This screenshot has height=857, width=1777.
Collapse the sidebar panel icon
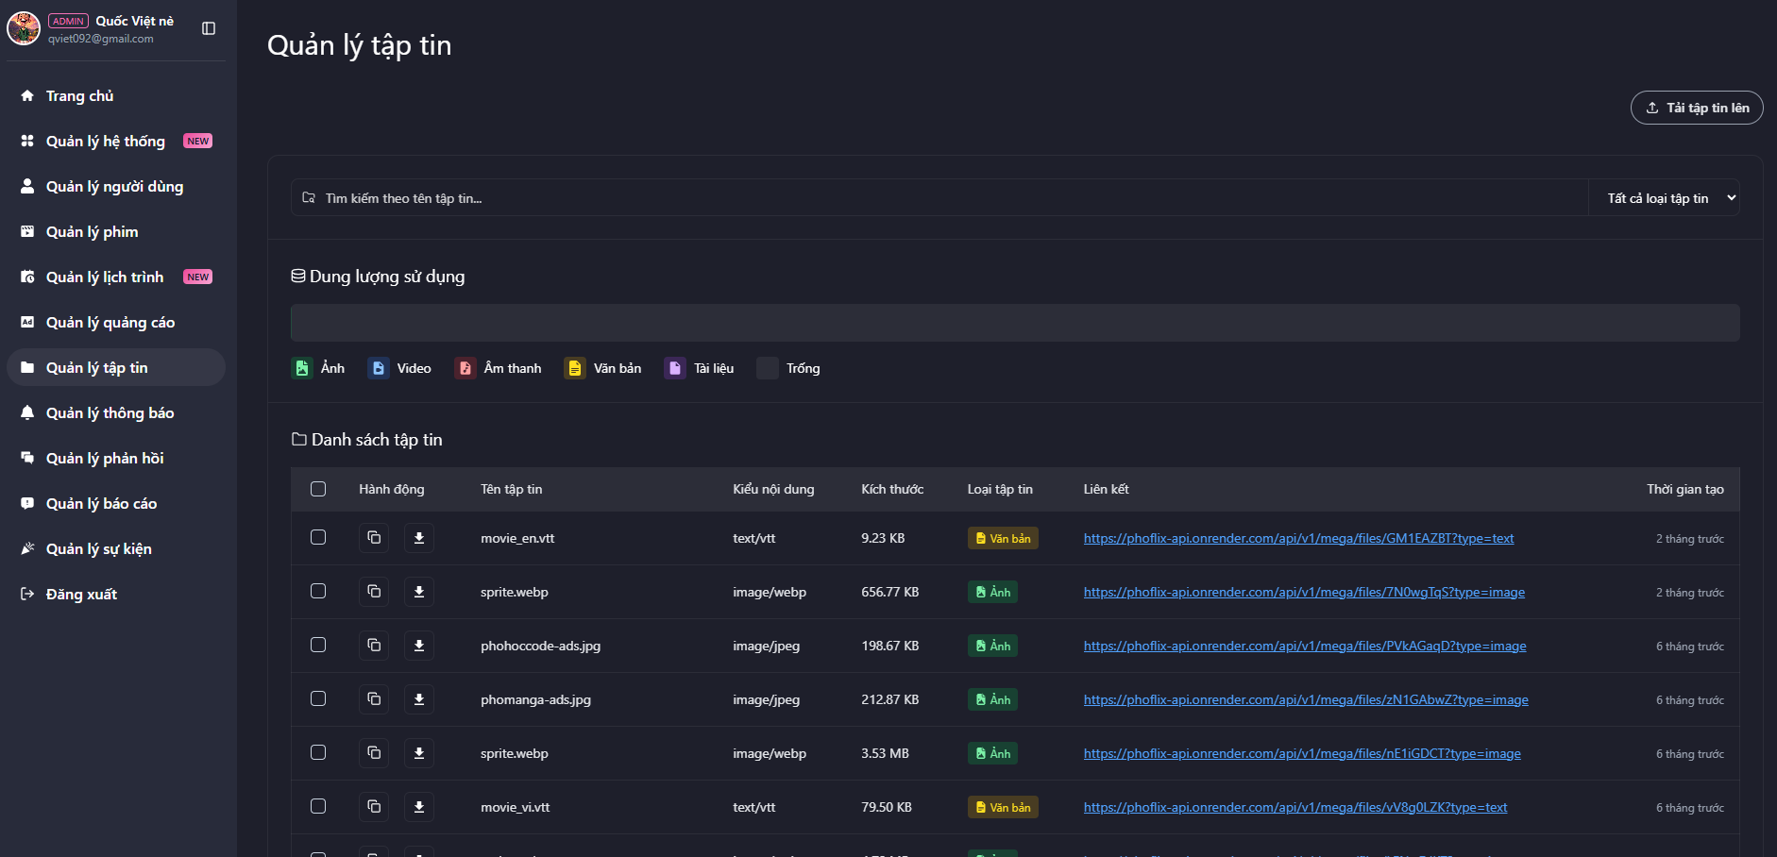click(x=209, y=28)
